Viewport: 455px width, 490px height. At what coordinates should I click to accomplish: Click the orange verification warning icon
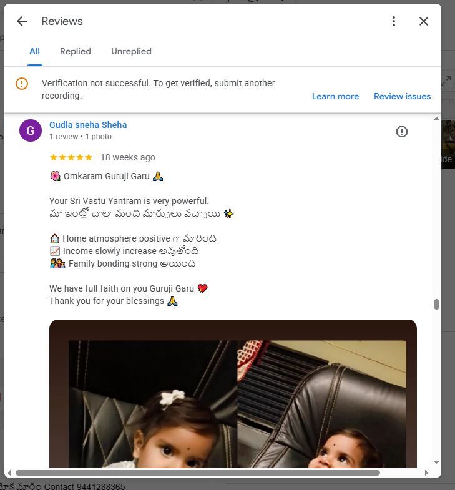pyautogui.click(x=22, y=84)
